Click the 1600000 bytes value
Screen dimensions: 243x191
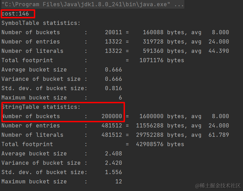(151, 116)
